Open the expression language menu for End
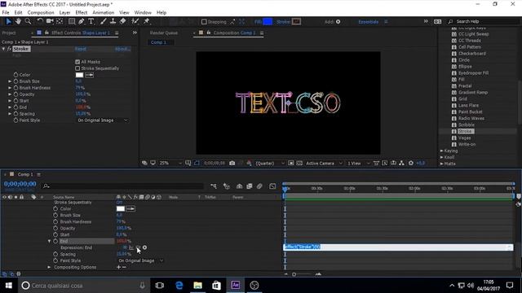This screenshot has height=293, width=522. [x=145, y=247]
